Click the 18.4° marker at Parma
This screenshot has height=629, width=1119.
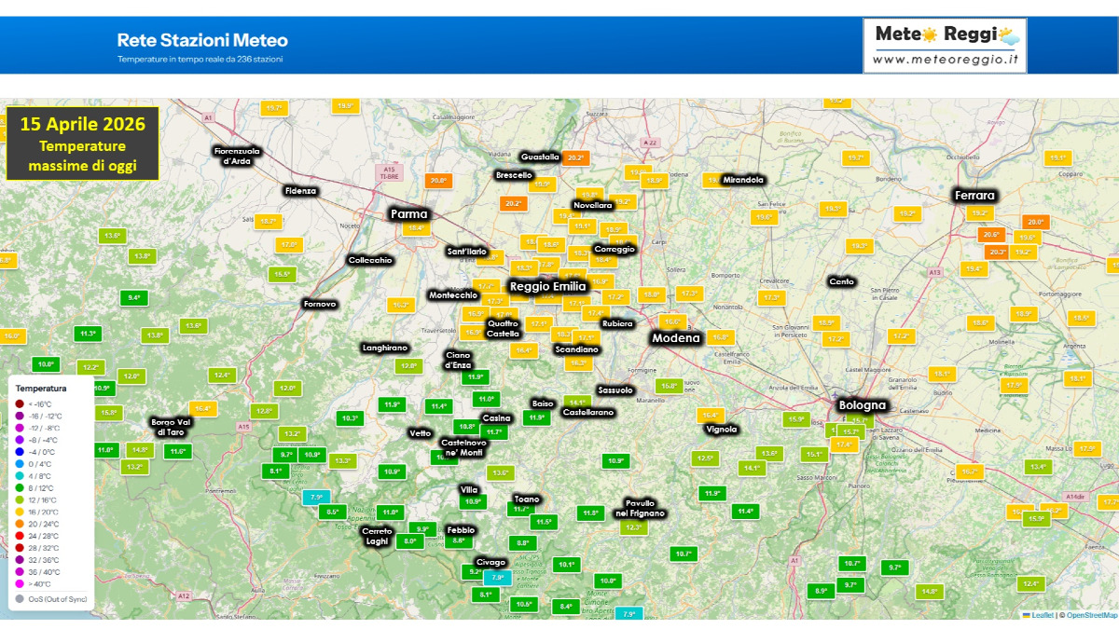pos(415,228)
